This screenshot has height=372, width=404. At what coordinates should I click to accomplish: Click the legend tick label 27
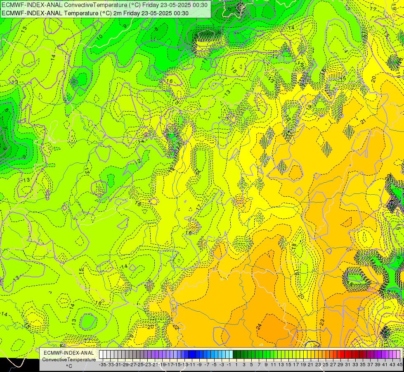coord(333,365)
